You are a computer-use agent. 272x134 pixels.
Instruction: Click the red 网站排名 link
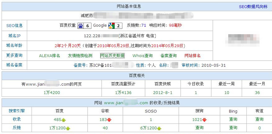click(x=193, y=56)
